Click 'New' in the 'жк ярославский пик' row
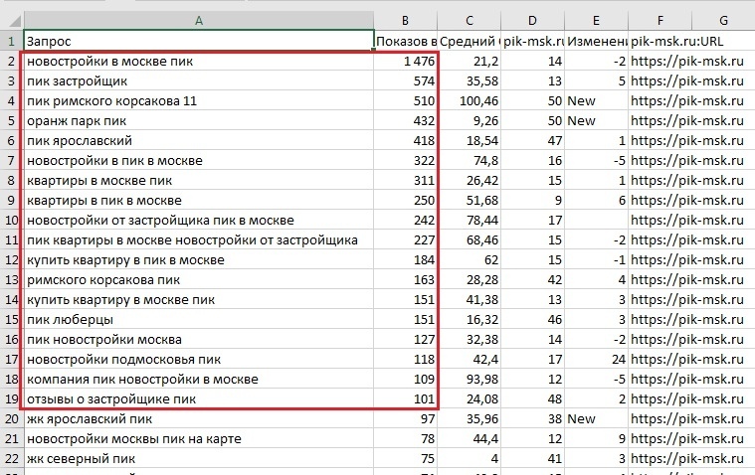 (596, 418)
